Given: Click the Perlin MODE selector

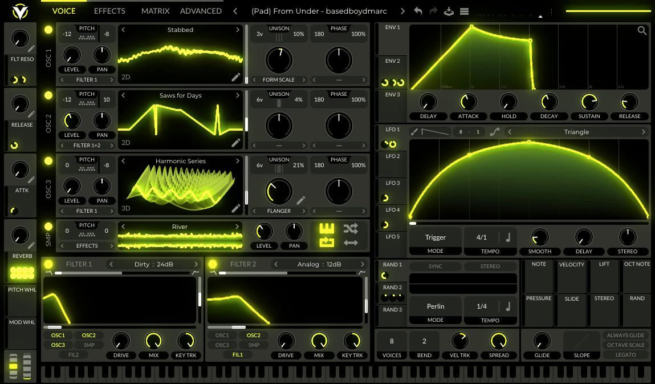Looking at the screenshot, I should [436, 310].
